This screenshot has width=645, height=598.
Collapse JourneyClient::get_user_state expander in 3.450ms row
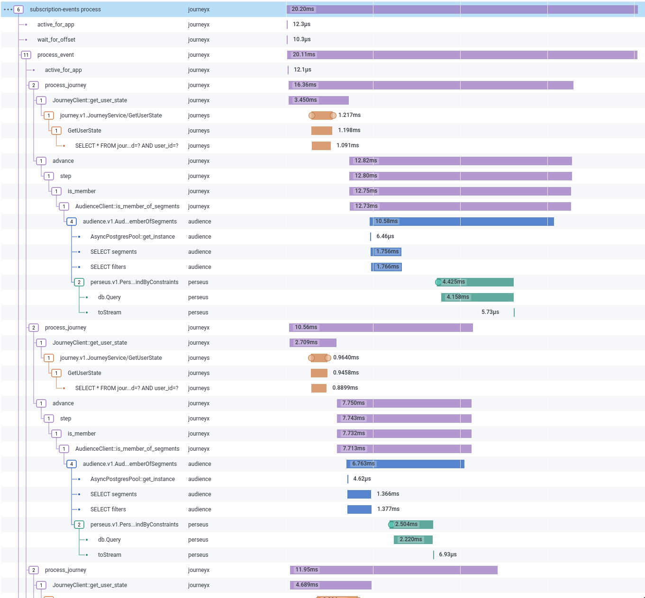(41, 100)
